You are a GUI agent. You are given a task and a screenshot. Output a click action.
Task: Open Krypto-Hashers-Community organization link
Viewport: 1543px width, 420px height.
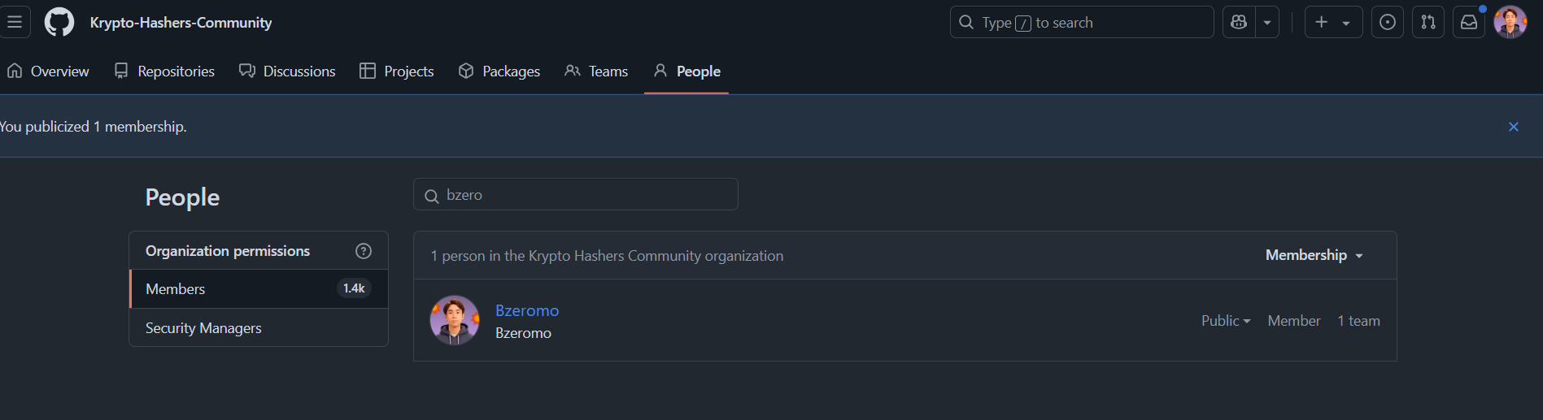pos(181,23)
